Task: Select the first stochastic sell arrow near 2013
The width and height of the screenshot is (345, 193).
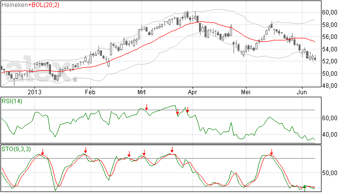Action: pyautogui.click(x=42, y=152)
